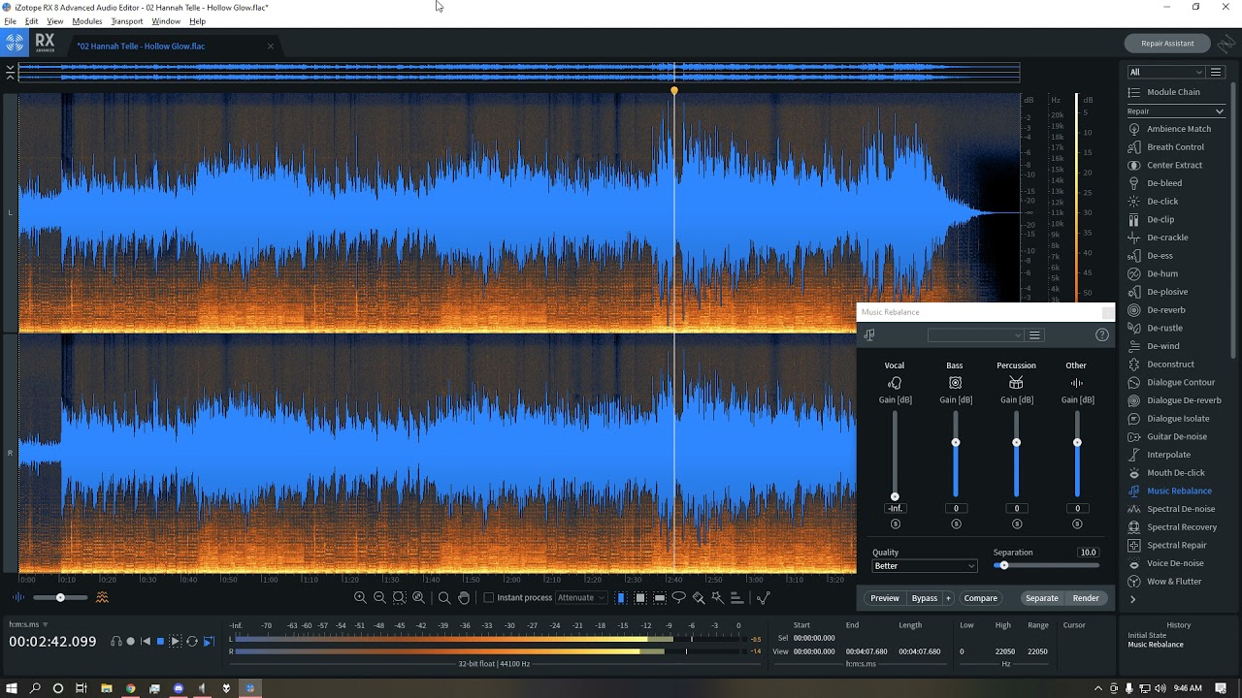
Task: Open the Breath Control module
Action: (x=1166, y=147)
